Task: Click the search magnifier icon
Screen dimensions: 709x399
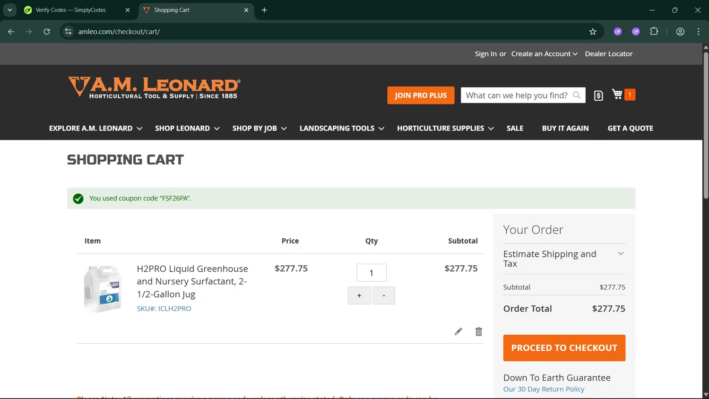Action: pos(577,95)
